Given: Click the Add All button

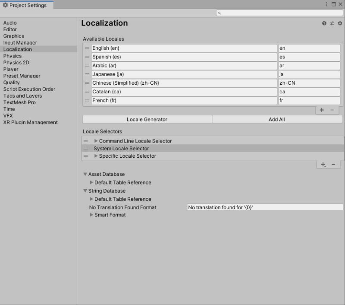Looking at the screenshot, I should 276,119.
